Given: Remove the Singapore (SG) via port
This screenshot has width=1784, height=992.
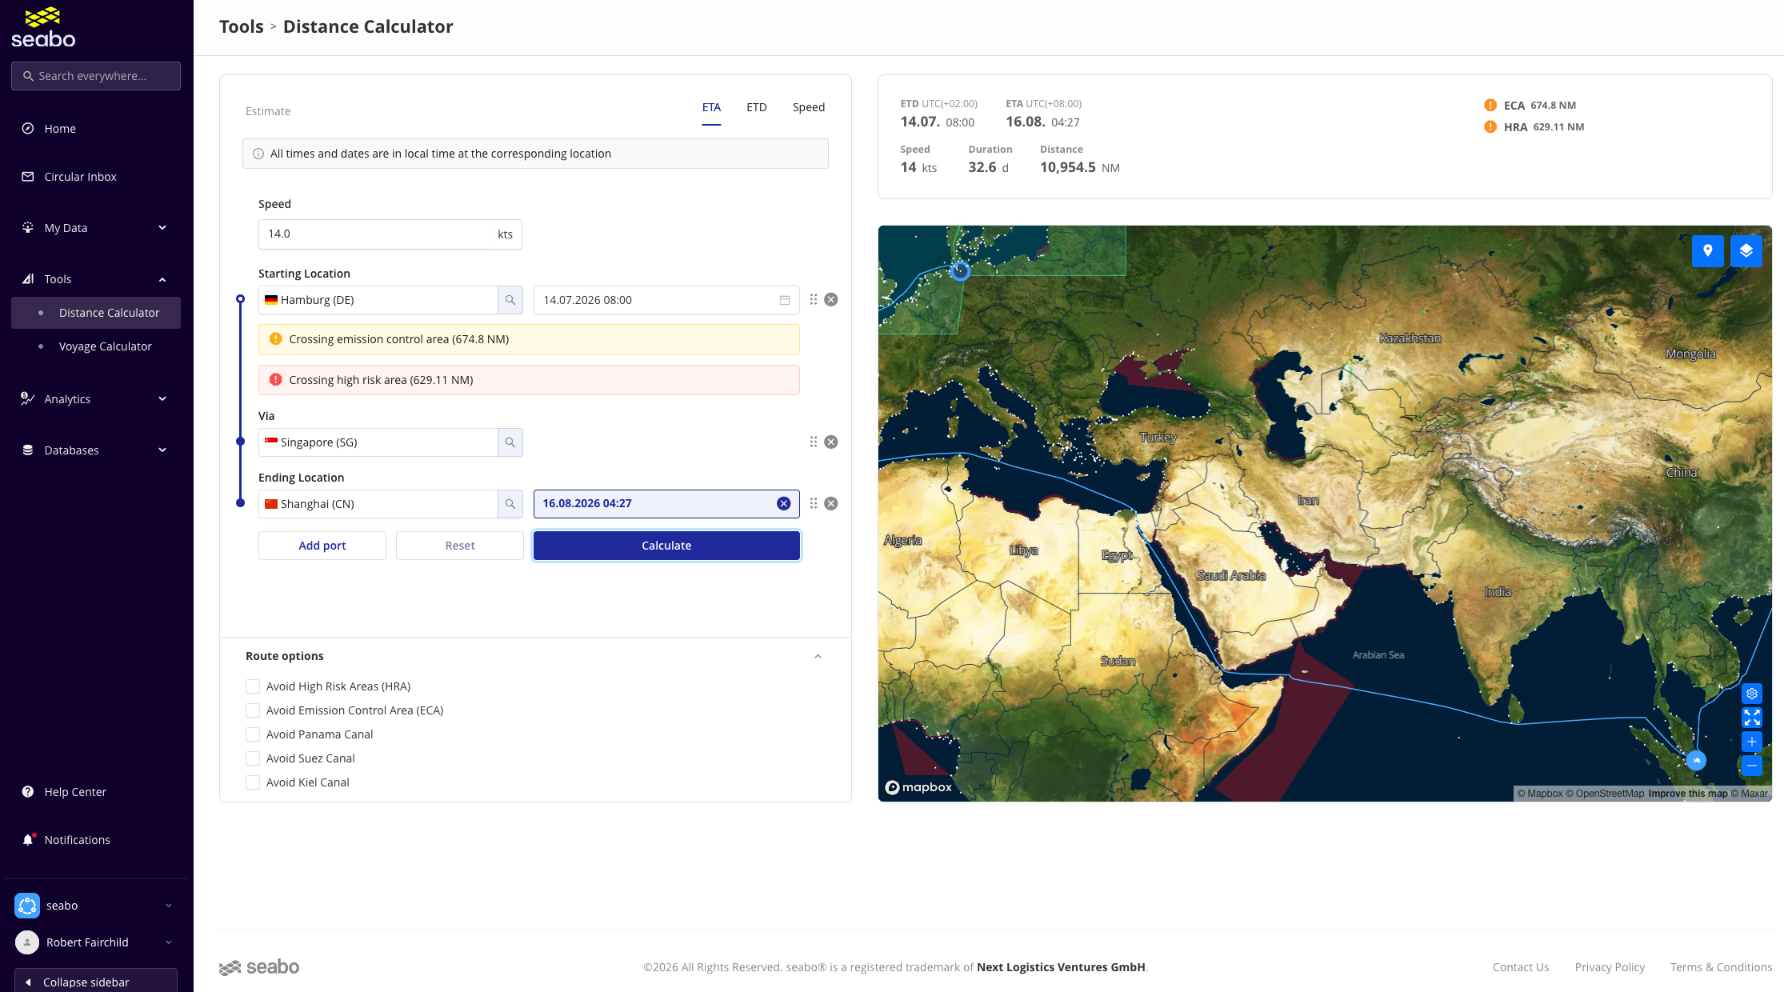Looking at the screenshot, I should click(831, 442).
